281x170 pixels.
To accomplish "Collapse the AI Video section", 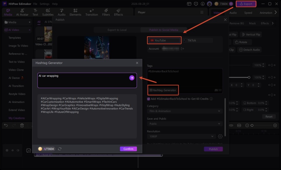I will click(17, 30).
